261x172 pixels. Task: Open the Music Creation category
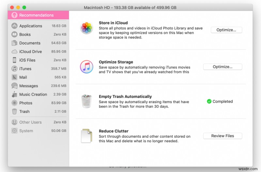coord(38,94)
